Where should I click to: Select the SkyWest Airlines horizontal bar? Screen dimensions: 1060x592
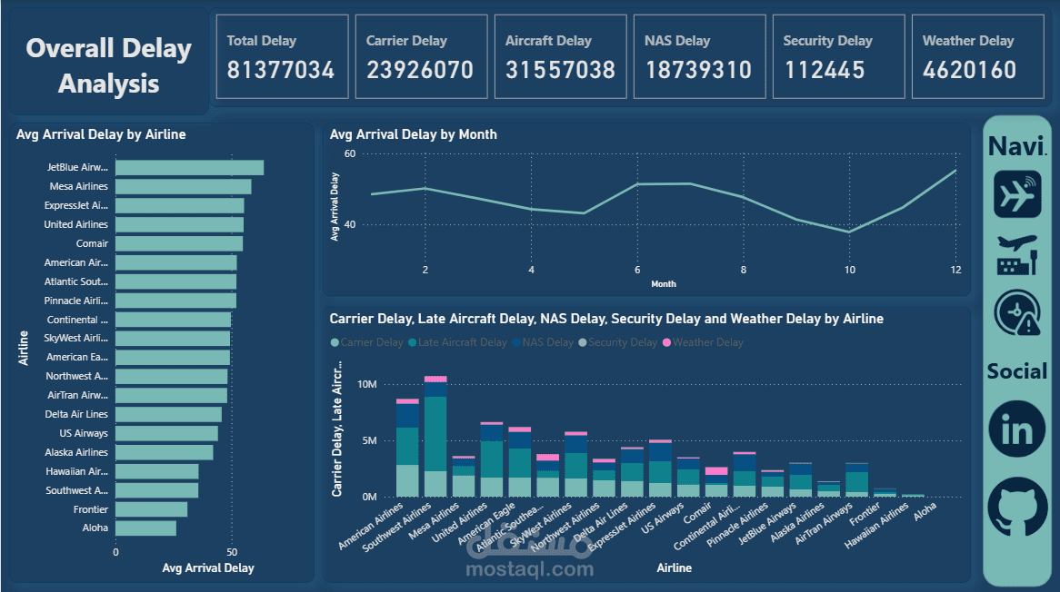coord(173,338)
